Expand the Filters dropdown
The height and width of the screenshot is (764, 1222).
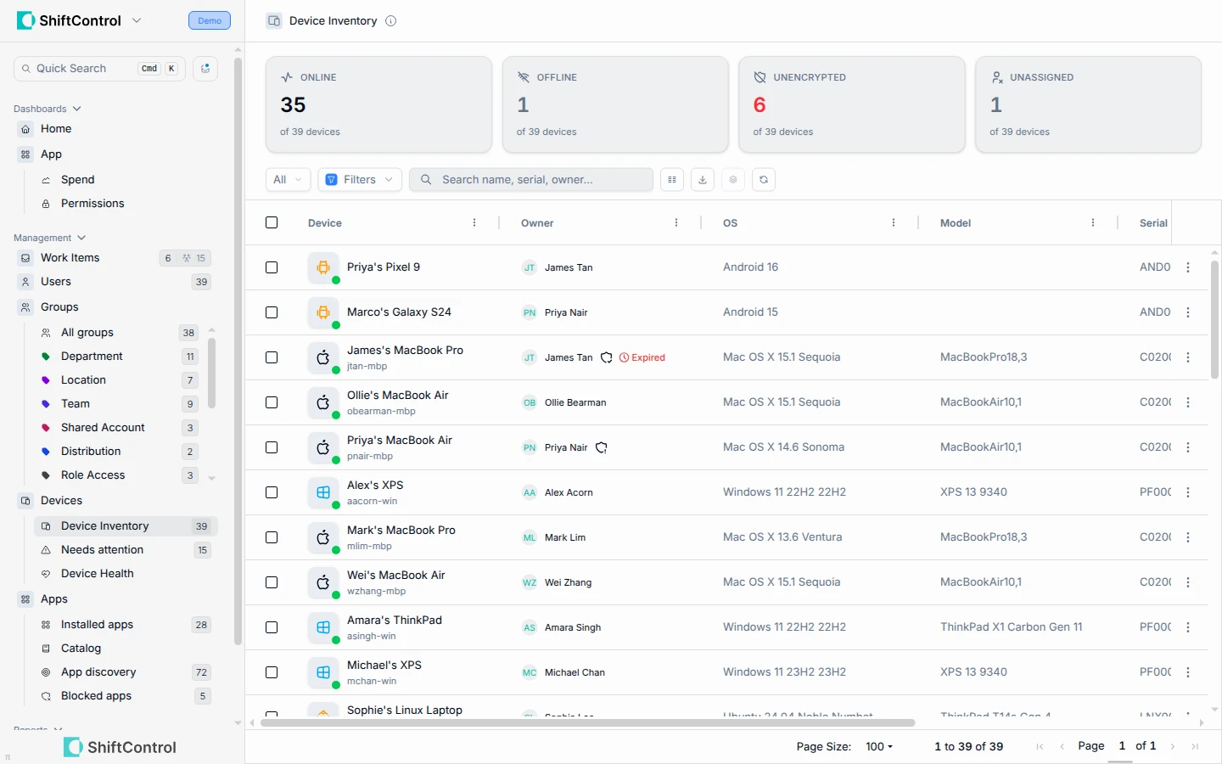[x=360, y=180]
